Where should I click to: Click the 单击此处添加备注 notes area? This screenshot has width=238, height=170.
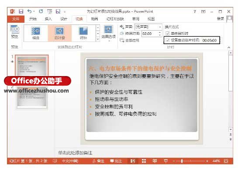pyautogui.click(x=75, y=153)
